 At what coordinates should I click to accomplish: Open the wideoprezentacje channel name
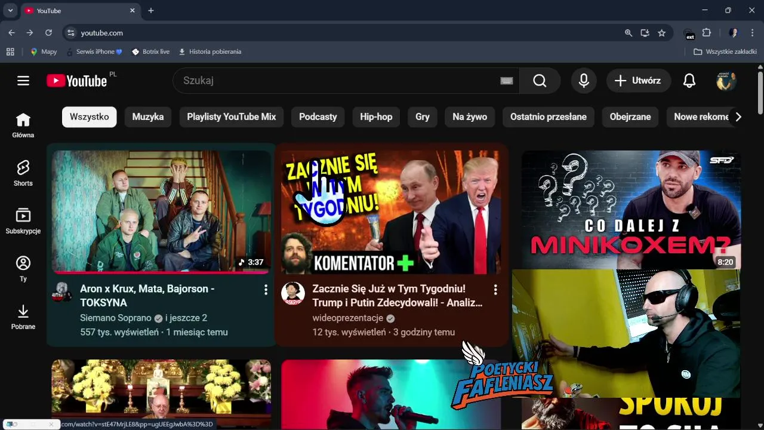click(348, 318)
